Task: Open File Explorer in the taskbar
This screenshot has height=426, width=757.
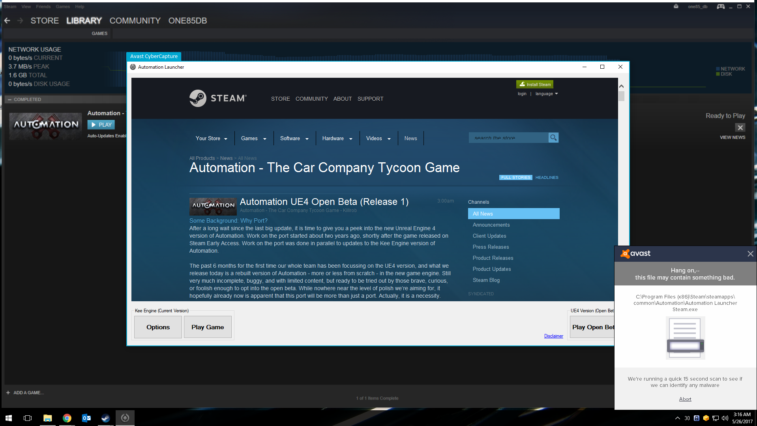Action: tap(47, 418)
